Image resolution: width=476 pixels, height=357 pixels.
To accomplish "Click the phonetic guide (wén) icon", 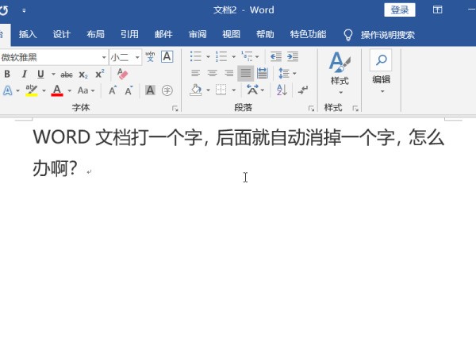I will point(149,56).
